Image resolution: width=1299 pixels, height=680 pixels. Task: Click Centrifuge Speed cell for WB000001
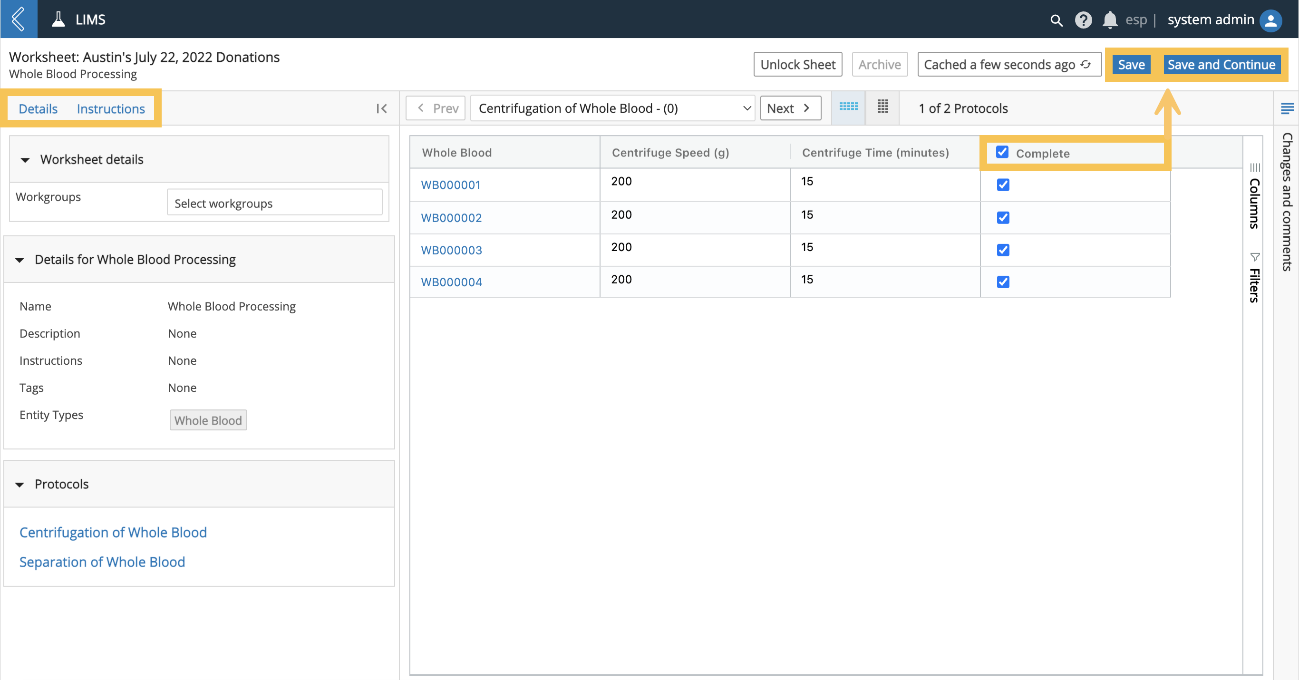click(694, 185)
